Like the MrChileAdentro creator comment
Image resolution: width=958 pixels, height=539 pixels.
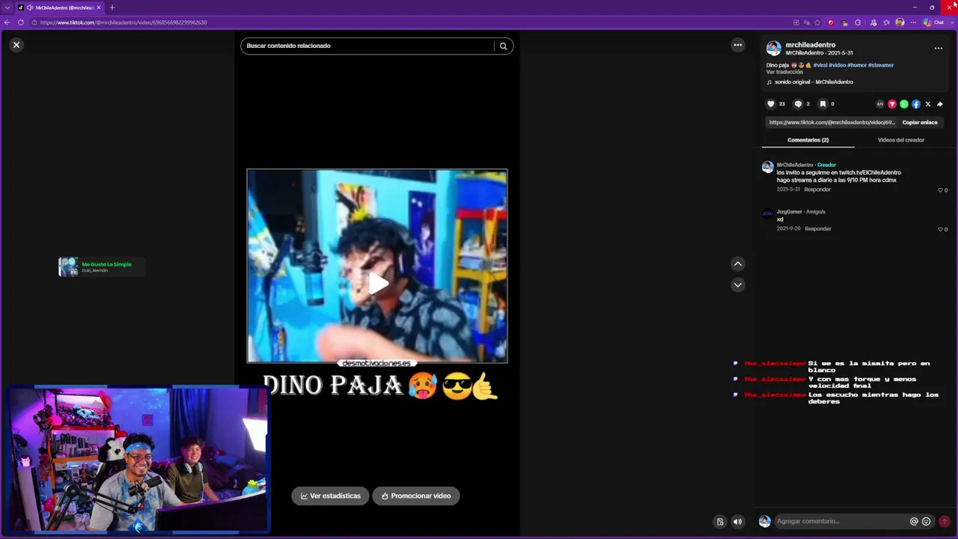(x=941, y=190)
